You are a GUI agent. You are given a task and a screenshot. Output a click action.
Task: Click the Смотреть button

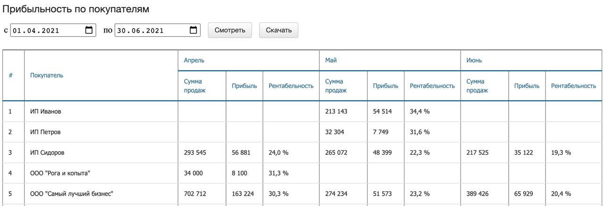230,30
